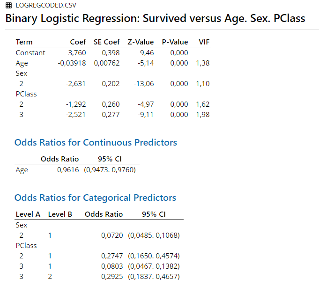Click the worksheet grid icon beside LOGREGCODED.CSV
The width and height of the screenshot is (319, 286).
8,5
